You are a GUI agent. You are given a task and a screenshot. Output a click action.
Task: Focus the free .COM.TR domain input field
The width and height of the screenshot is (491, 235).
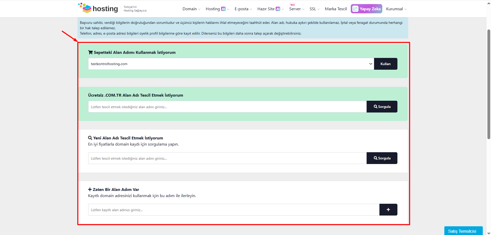click(227, 107)
